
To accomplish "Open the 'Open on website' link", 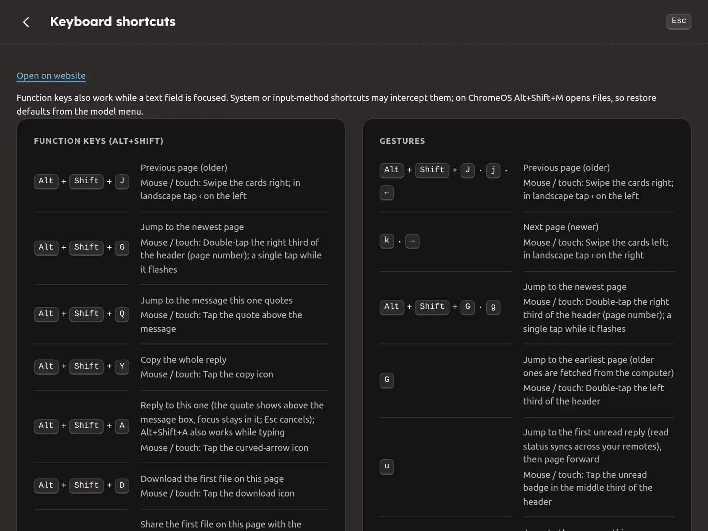I will [51, 76].
